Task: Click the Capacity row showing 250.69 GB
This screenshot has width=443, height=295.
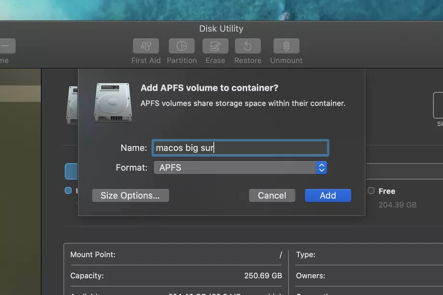Action: tap(176, 276)
